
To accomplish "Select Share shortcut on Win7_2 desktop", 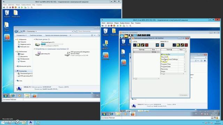I will [x=106, y=45].
